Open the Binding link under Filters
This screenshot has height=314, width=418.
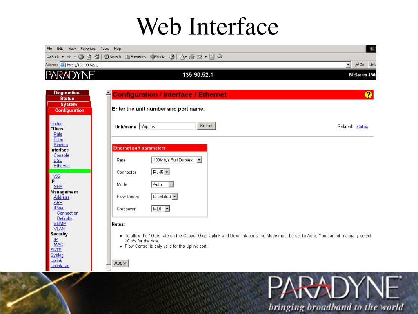(x=61, y=145)
